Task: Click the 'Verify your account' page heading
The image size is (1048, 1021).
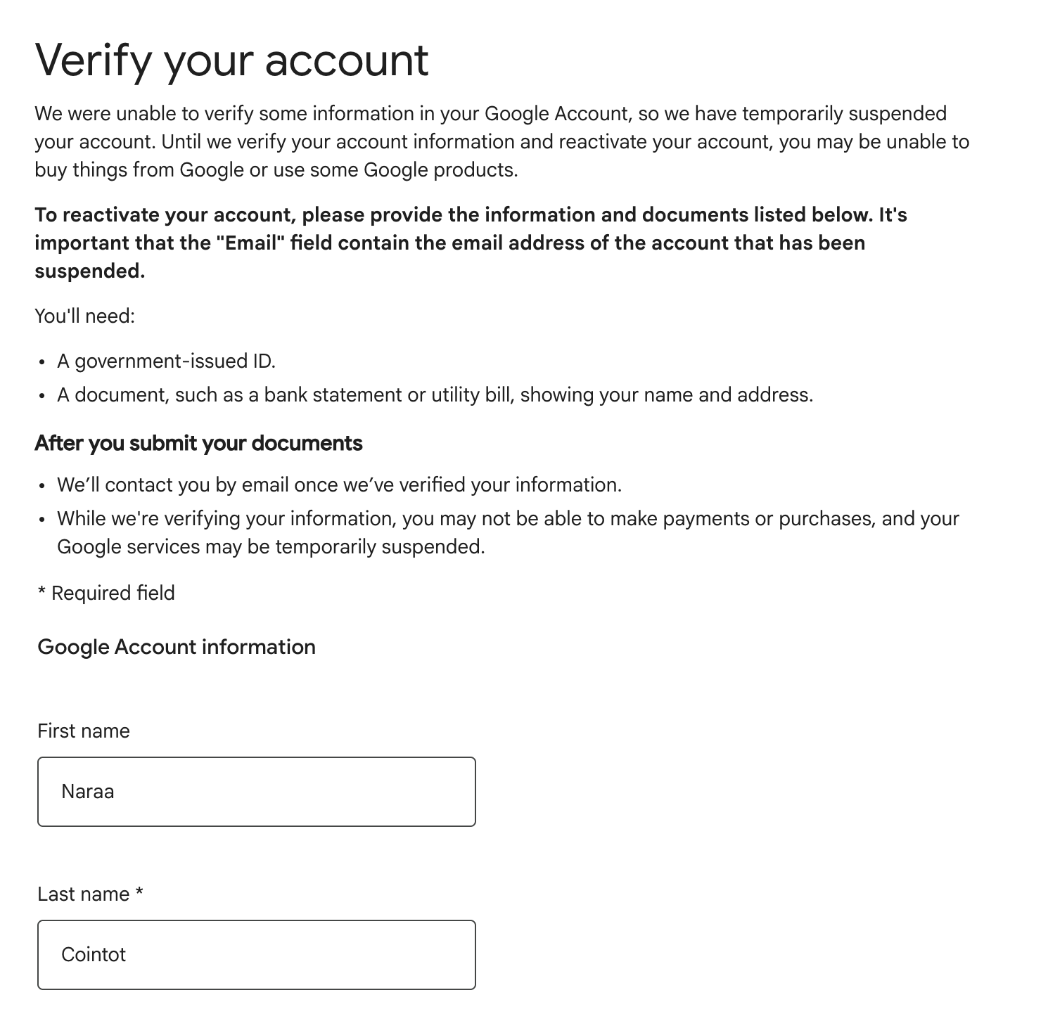Action: 231,60
